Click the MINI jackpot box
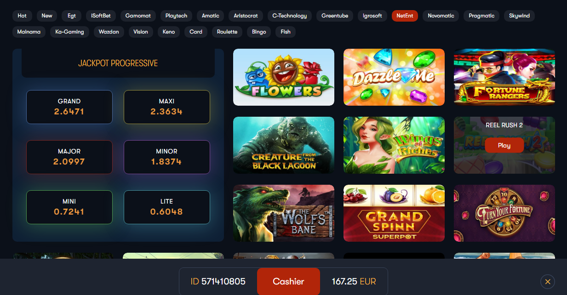567x295 pixels. pyautogui.click(x=69, y=207)
